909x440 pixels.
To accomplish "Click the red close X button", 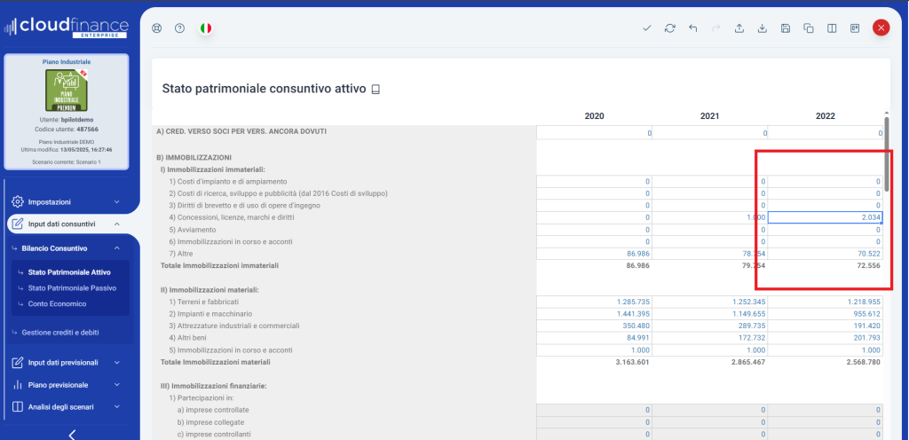I will click(881, 28).
